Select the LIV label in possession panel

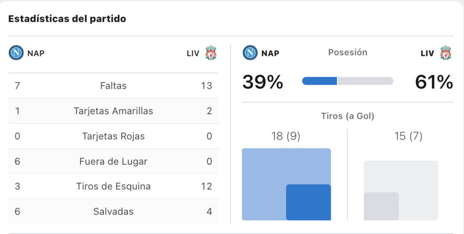pyautogui.click(x=427, y=54)
